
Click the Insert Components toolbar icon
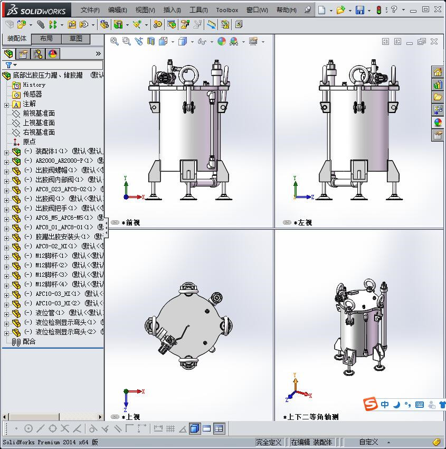click(22, 25)
